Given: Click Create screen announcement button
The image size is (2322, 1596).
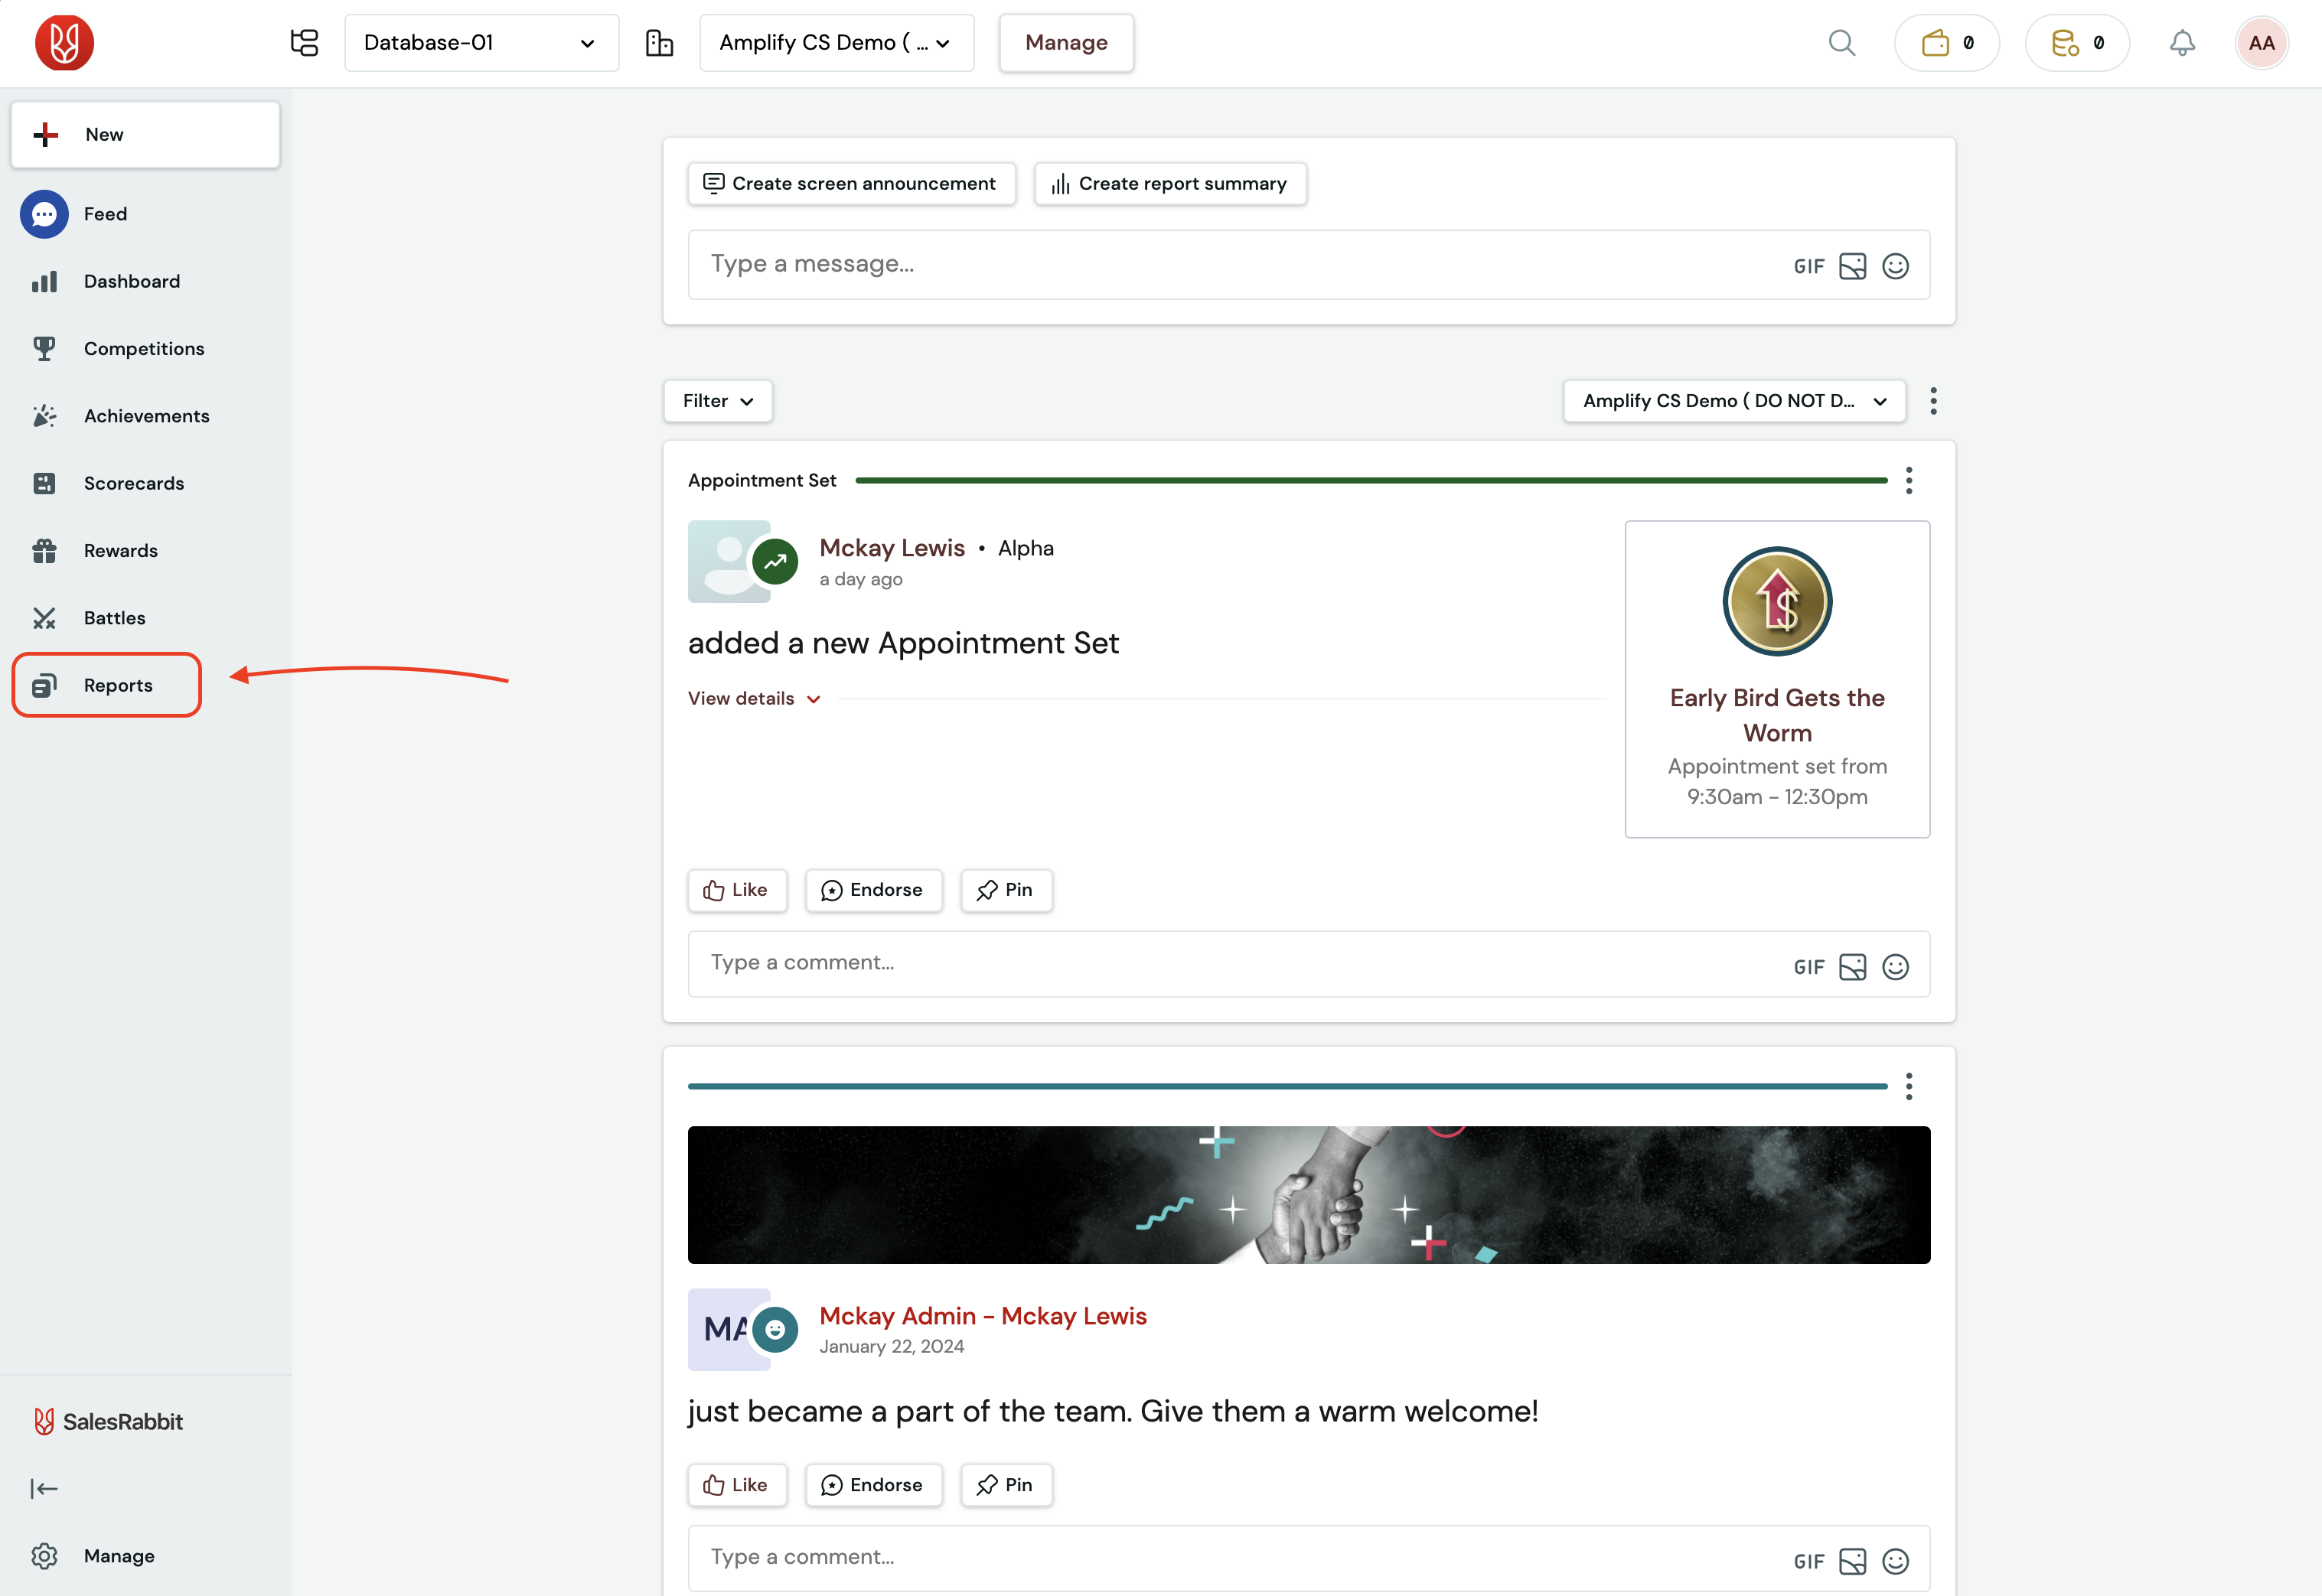Looking at the screenshot, I should pyautogui.click(x=851, y=184).
